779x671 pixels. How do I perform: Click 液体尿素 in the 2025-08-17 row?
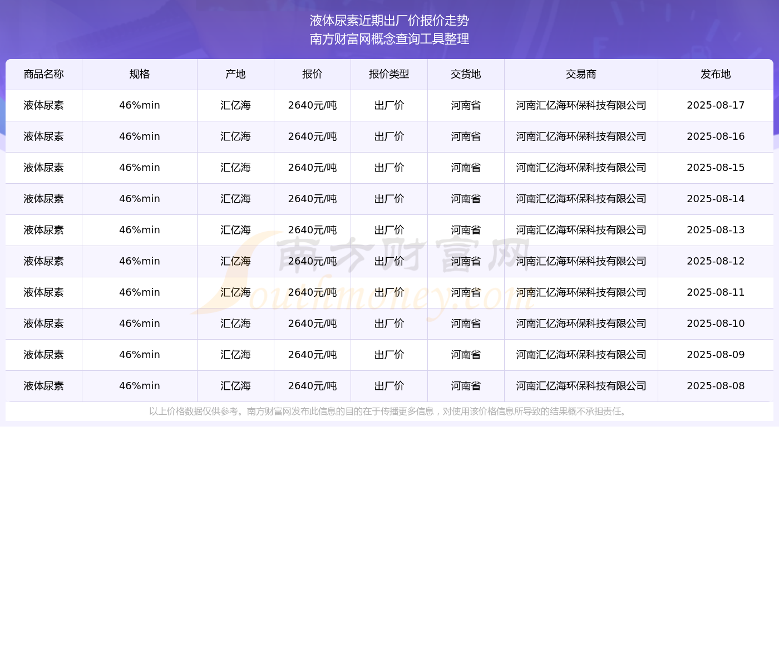point(44,105)
